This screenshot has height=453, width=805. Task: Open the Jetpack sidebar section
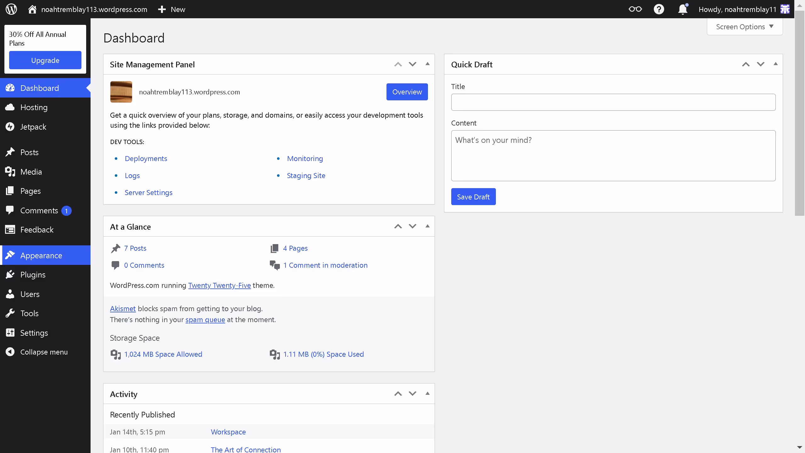coord(32,126)
